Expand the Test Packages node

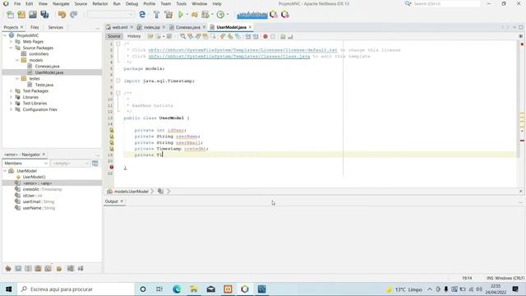click(11, 91)
